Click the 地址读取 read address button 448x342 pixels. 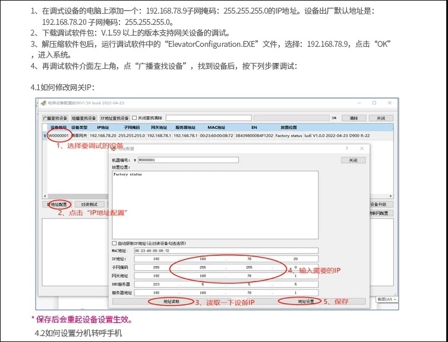coord(172,302)
